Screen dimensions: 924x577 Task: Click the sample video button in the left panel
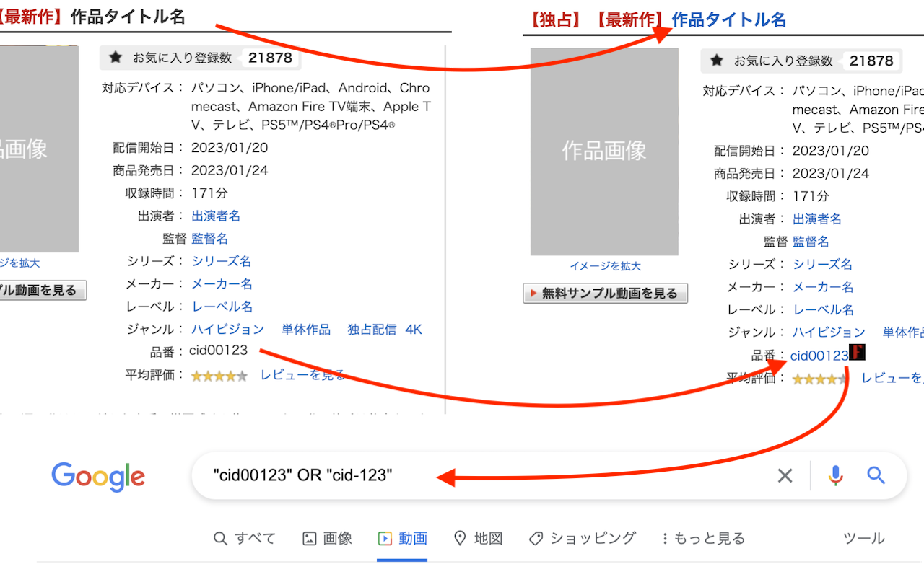point(43,290)
